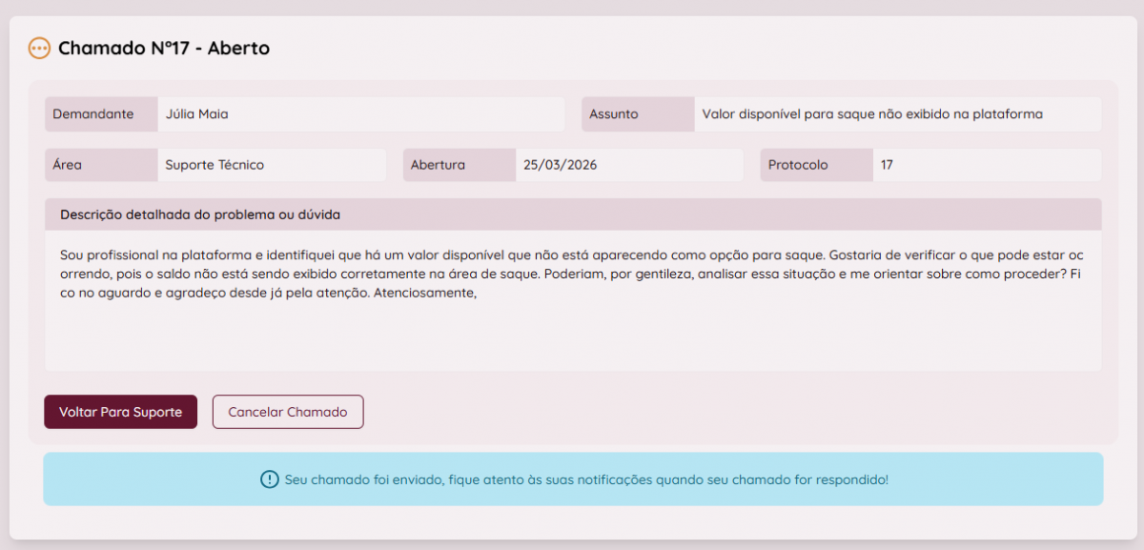
Task: Click the Cancelar Chamado button
Action: (288, 412)
